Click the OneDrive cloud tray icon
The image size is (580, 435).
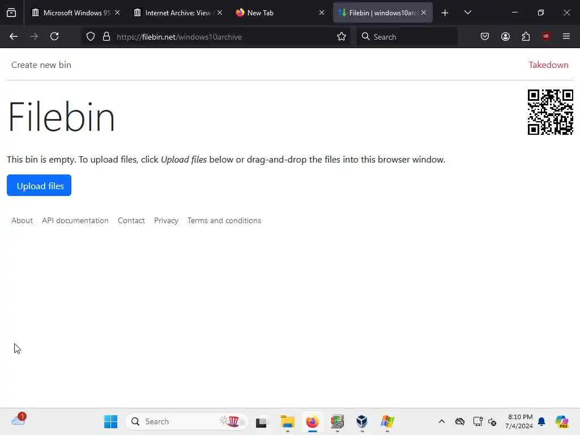(460, 421)
